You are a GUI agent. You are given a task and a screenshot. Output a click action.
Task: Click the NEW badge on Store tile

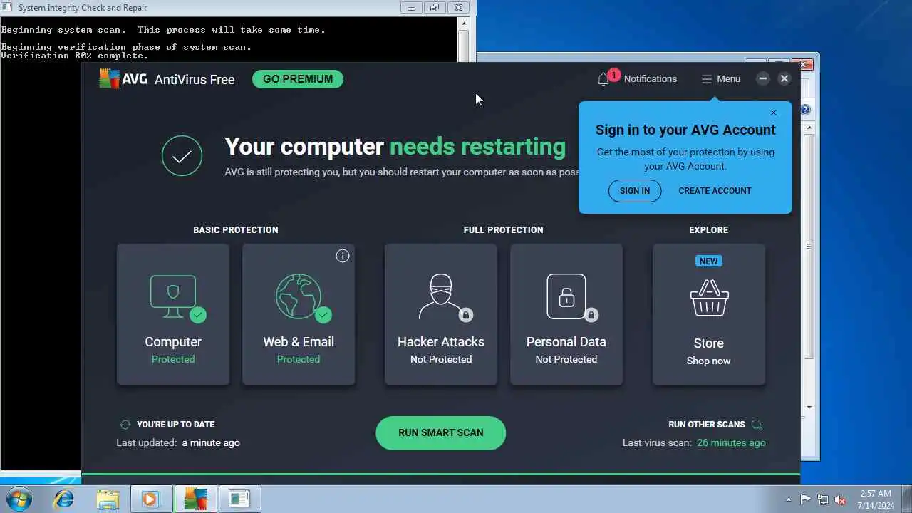pyautogui.click(x=708, y=261)
